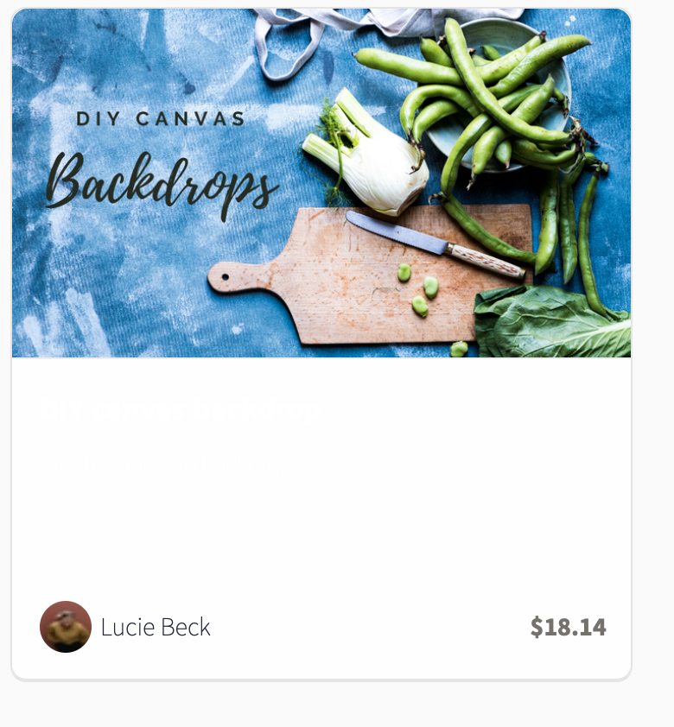Click the cutting board handle hole
This screenshot has width=674, height=727.
[x=225, y=277]
